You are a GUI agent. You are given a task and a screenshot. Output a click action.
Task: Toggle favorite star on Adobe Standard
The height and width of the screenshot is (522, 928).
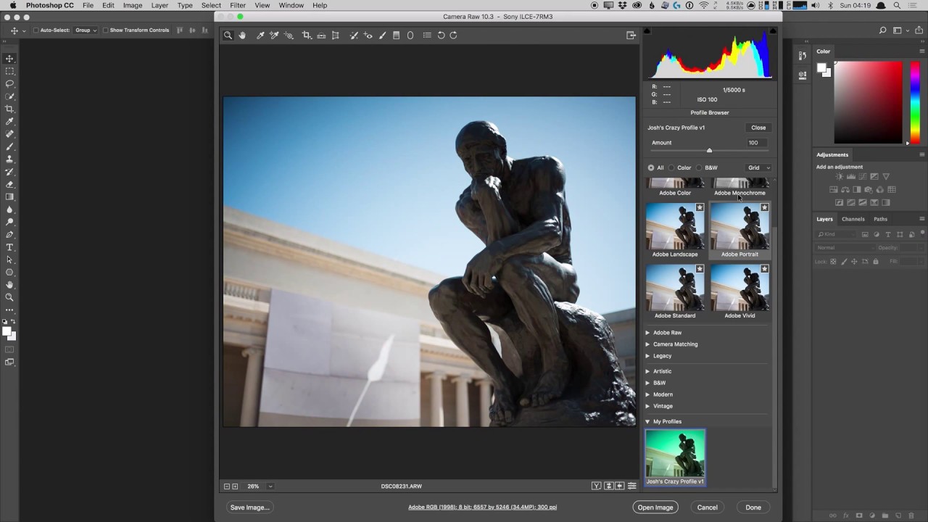click(700, 269)
